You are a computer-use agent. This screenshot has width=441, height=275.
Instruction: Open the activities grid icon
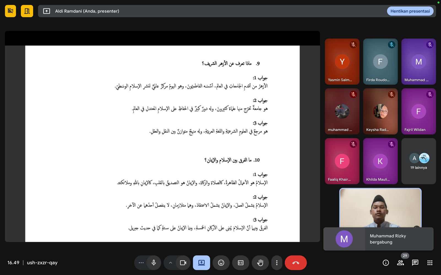[x=430, y=263]
